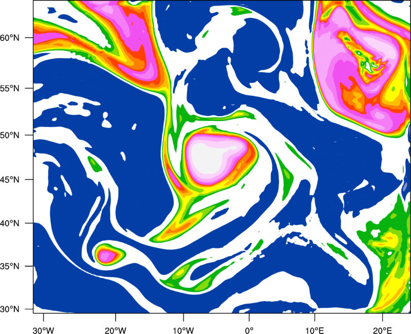Click the 55°N latitude axis label
This screenshot has height=334, width=411.
[x=10, y=88]
